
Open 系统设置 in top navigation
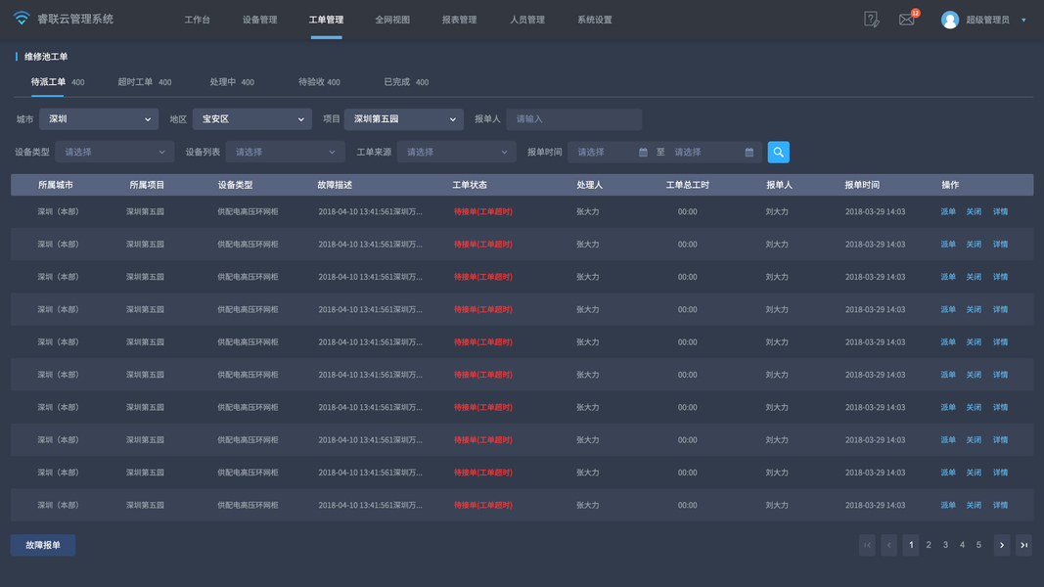595,20
